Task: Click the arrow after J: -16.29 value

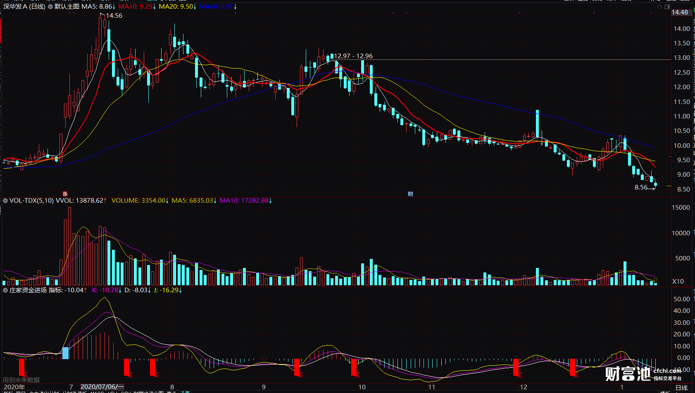Action: click(180, 290)
